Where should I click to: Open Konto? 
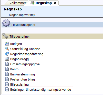(14, 69)
